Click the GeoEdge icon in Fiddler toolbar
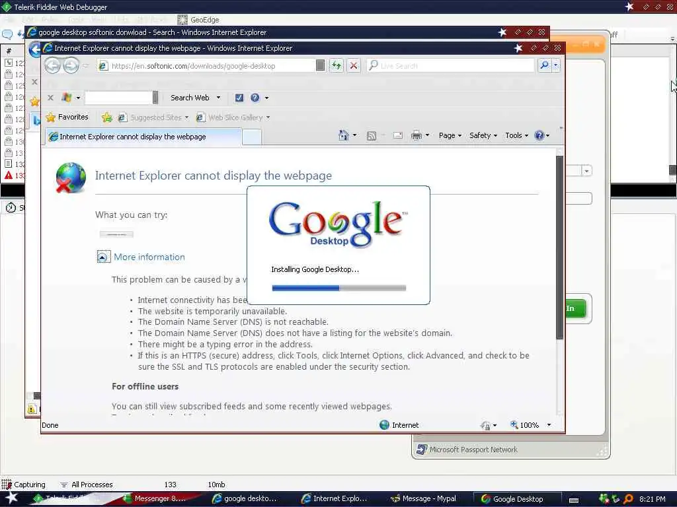Screen dimensions: 677x507 182,20
